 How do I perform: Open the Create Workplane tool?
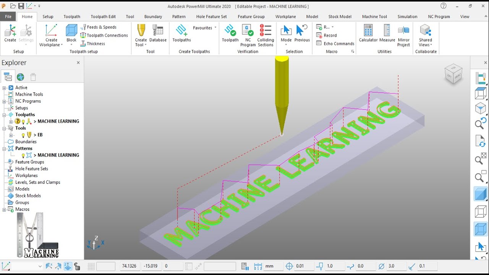click(x=51, y=35)
